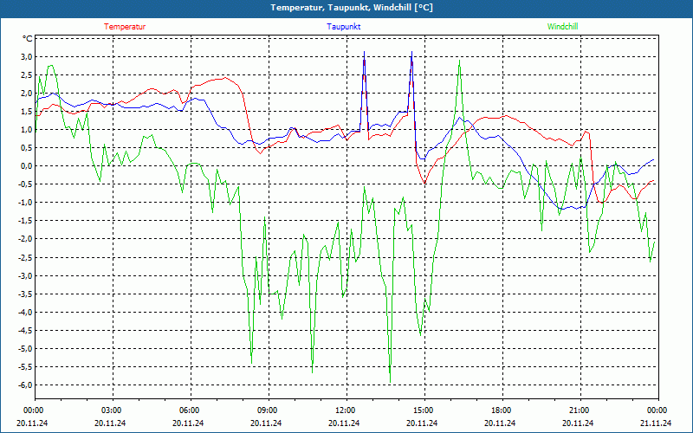Click the 15:00 time label

422,410
